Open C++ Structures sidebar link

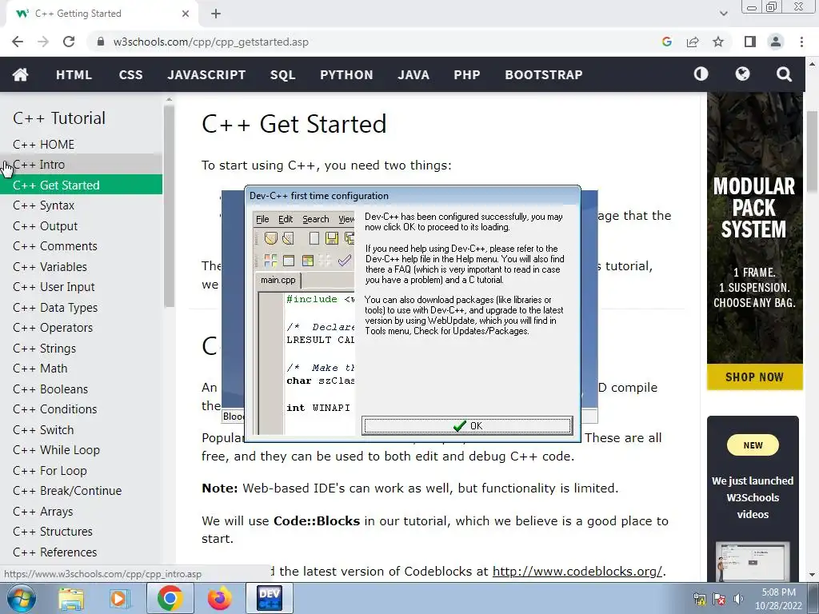pos(81,531)
